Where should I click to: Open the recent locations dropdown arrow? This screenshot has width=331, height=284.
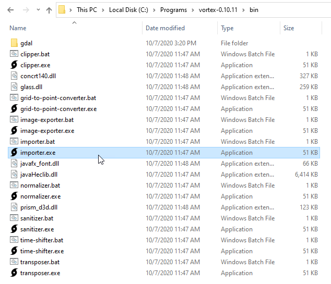[38, 10]
